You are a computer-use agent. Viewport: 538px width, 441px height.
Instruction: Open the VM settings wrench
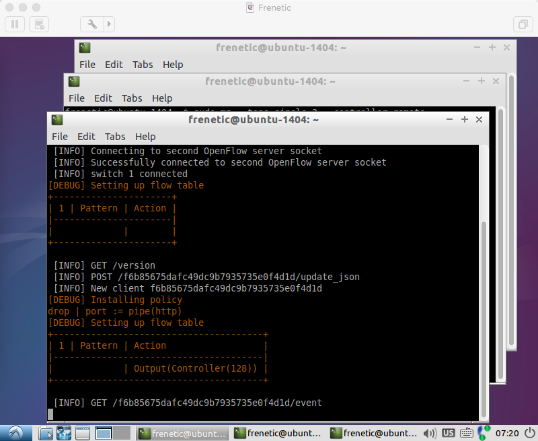click(x=92, y=24)
